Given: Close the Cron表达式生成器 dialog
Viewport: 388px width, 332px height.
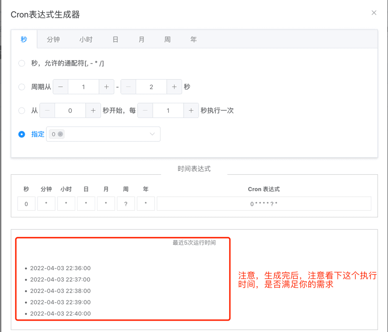Looking at the screenshot, I should pyautogui.click(x=374, y=13).
